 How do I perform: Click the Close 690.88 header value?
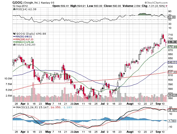click(112, 6)
